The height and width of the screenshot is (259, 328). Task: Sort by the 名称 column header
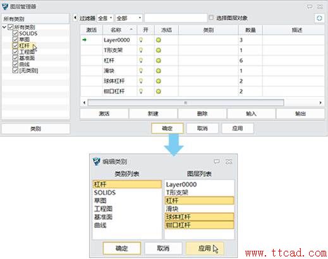[x=119, y=30]
